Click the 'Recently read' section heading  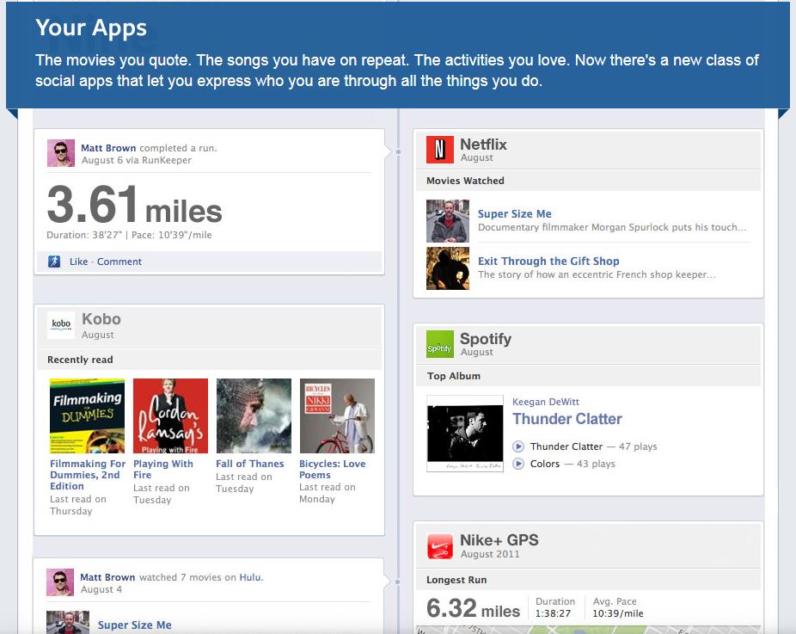pyautogui.click(x=80, y=360)
